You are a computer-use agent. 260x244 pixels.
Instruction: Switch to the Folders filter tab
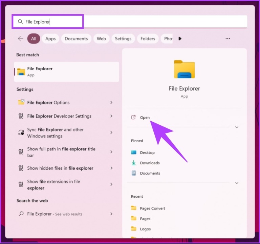click(x=148, y=39)
